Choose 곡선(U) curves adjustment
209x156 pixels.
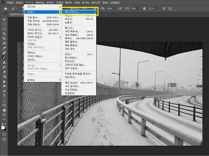tap(79, 19)
